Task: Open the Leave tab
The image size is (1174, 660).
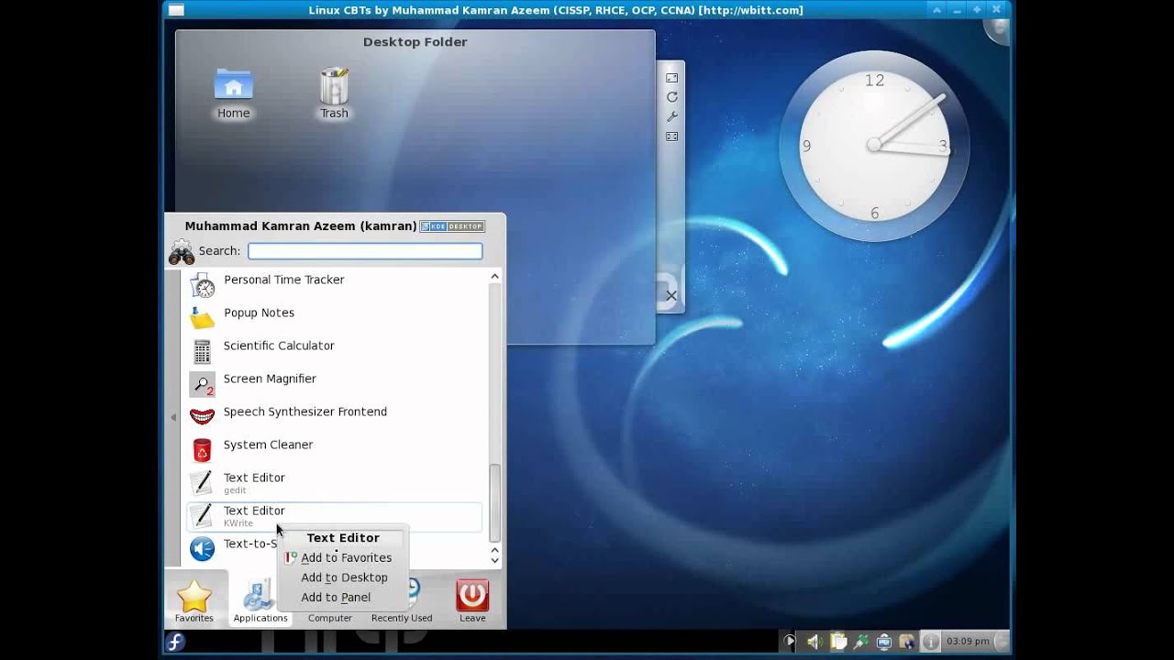Action: pyautogui.click(x=472, y=600)
